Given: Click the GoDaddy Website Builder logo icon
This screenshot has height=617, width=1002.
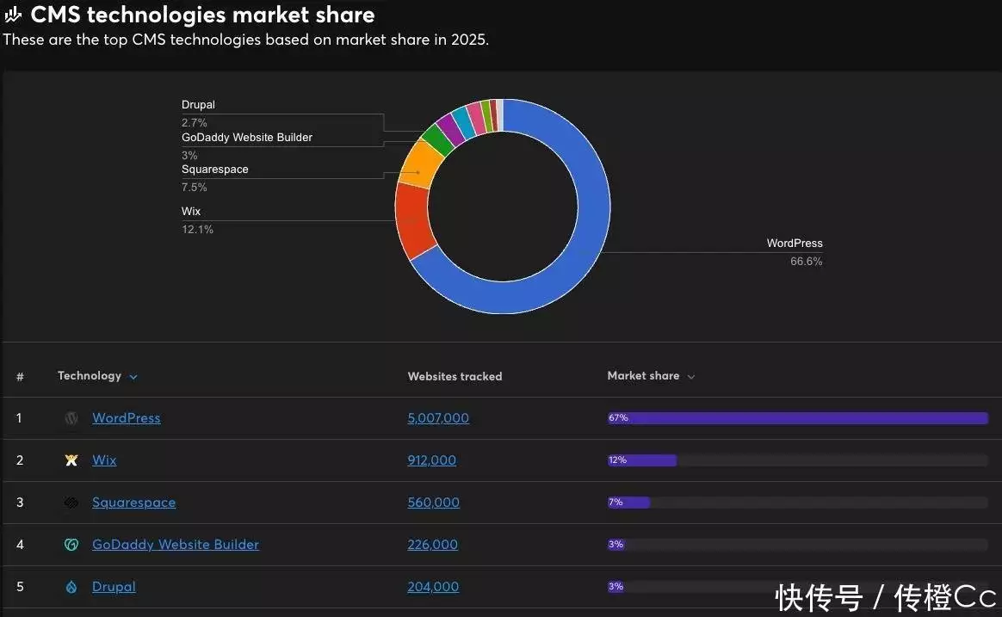Looking at the screenshot, I should 71,545.
